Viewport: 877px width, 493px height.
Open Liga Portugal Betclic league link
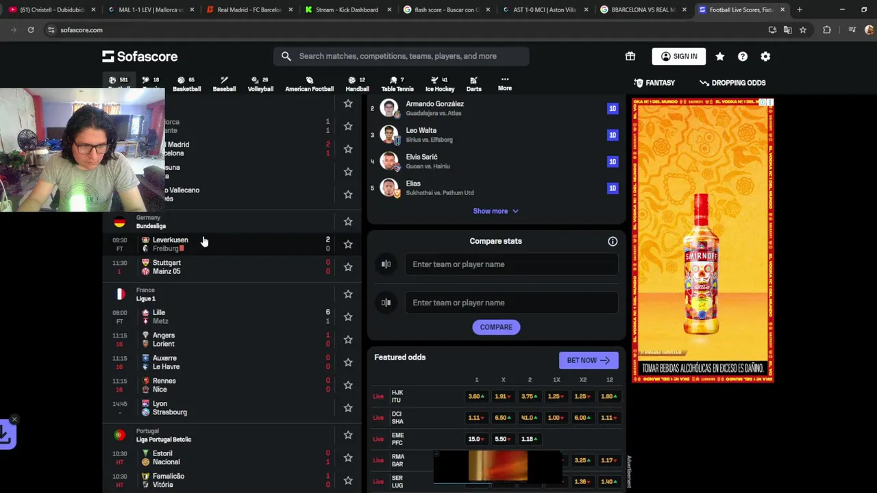163,440
